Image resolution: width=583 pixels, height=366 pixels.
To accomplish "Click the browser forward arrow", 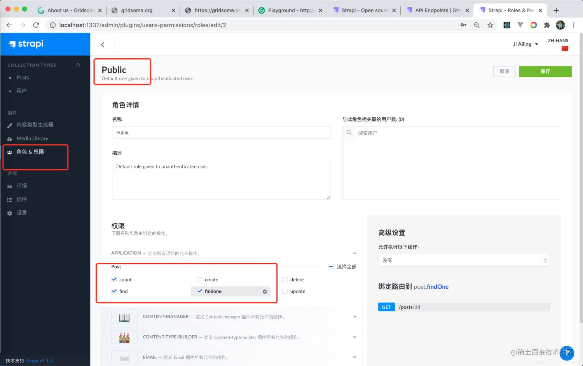I will coord(23,25).
